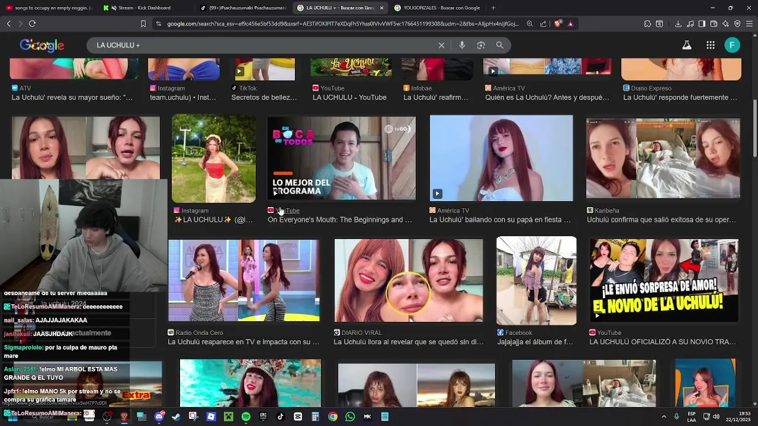
Task: Share this page from address bar
Action: [x=543, y=24]
